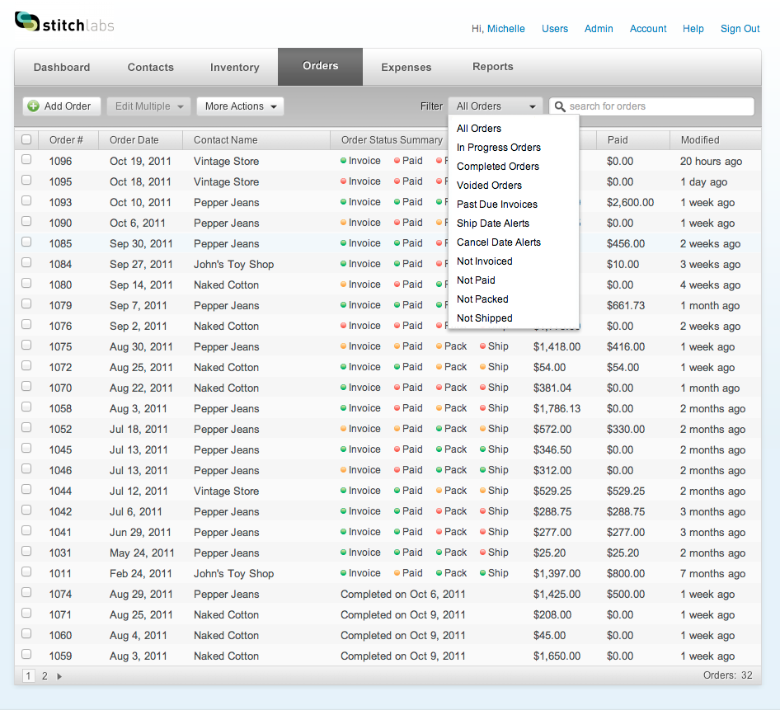
Task: Open the Help link
Action: [693, 28]
